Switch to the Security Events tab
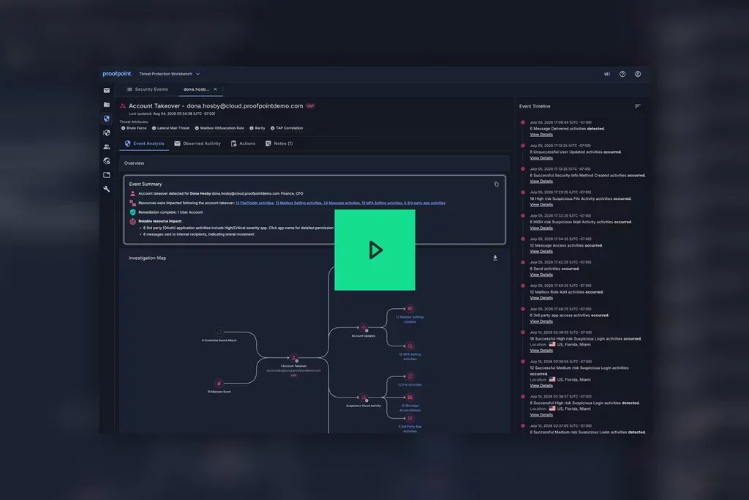Image resolution: width=749 pixels, height=500 pixels. 147,89
